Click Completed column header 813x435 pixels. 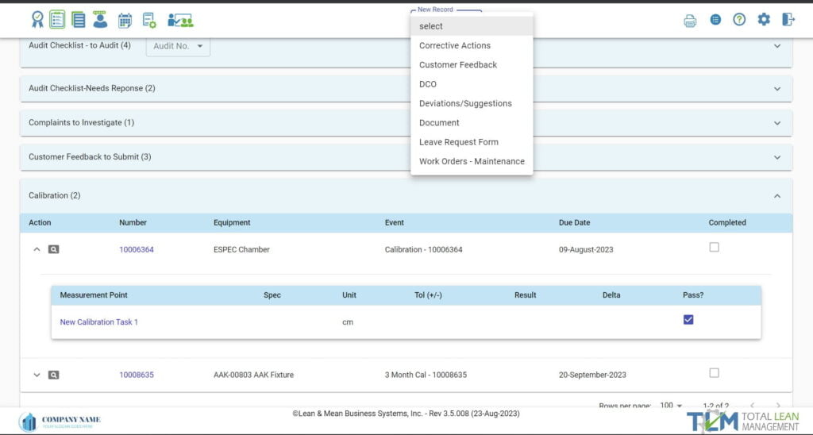tap(727, 222)
